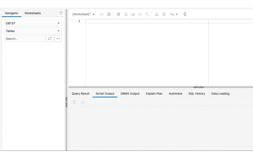Click the Run Statement play icon
Image resolution: width=253 pixels, height=158 pixels.
118,14
